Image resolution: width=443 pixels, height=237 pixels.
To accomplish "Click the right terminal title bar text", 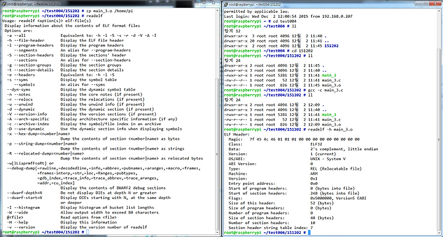I will coord(255,4).
